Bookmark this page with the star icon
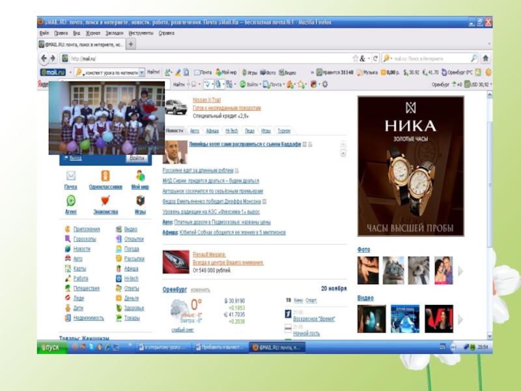This screenshot has width=521, height=391. tap(355, 59)
